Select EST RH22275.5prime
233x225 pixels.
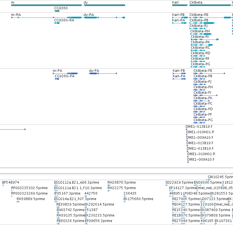tap(122, 188)
